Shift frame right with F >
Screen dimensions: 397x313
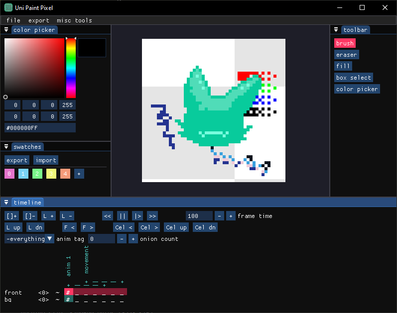point(88,227)
